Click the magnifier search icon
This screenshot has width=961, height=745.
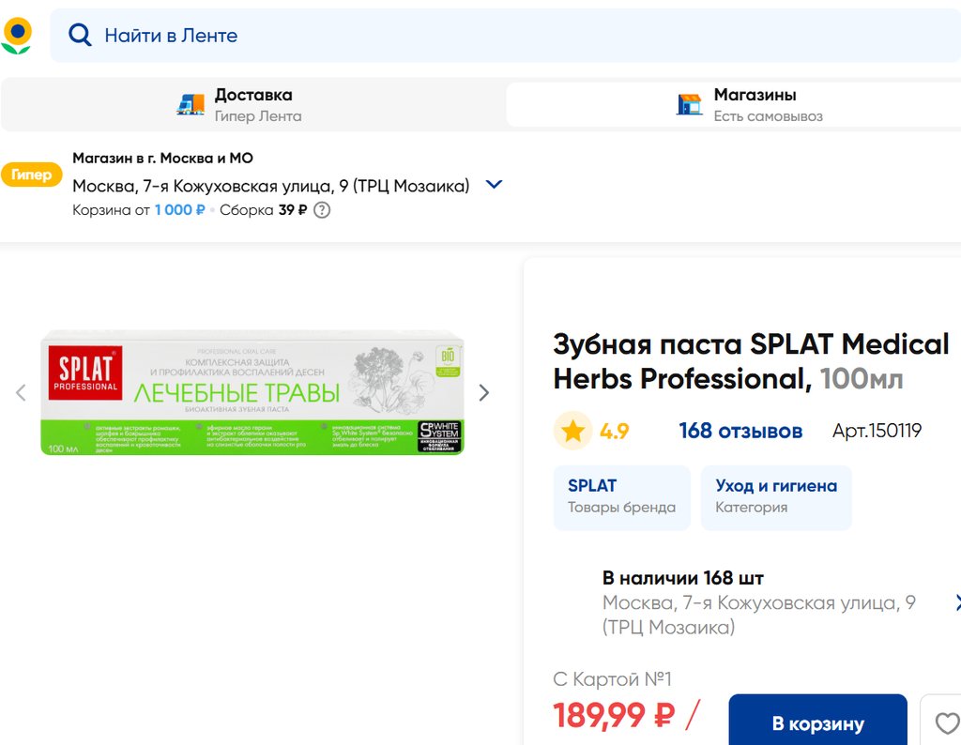81,36
